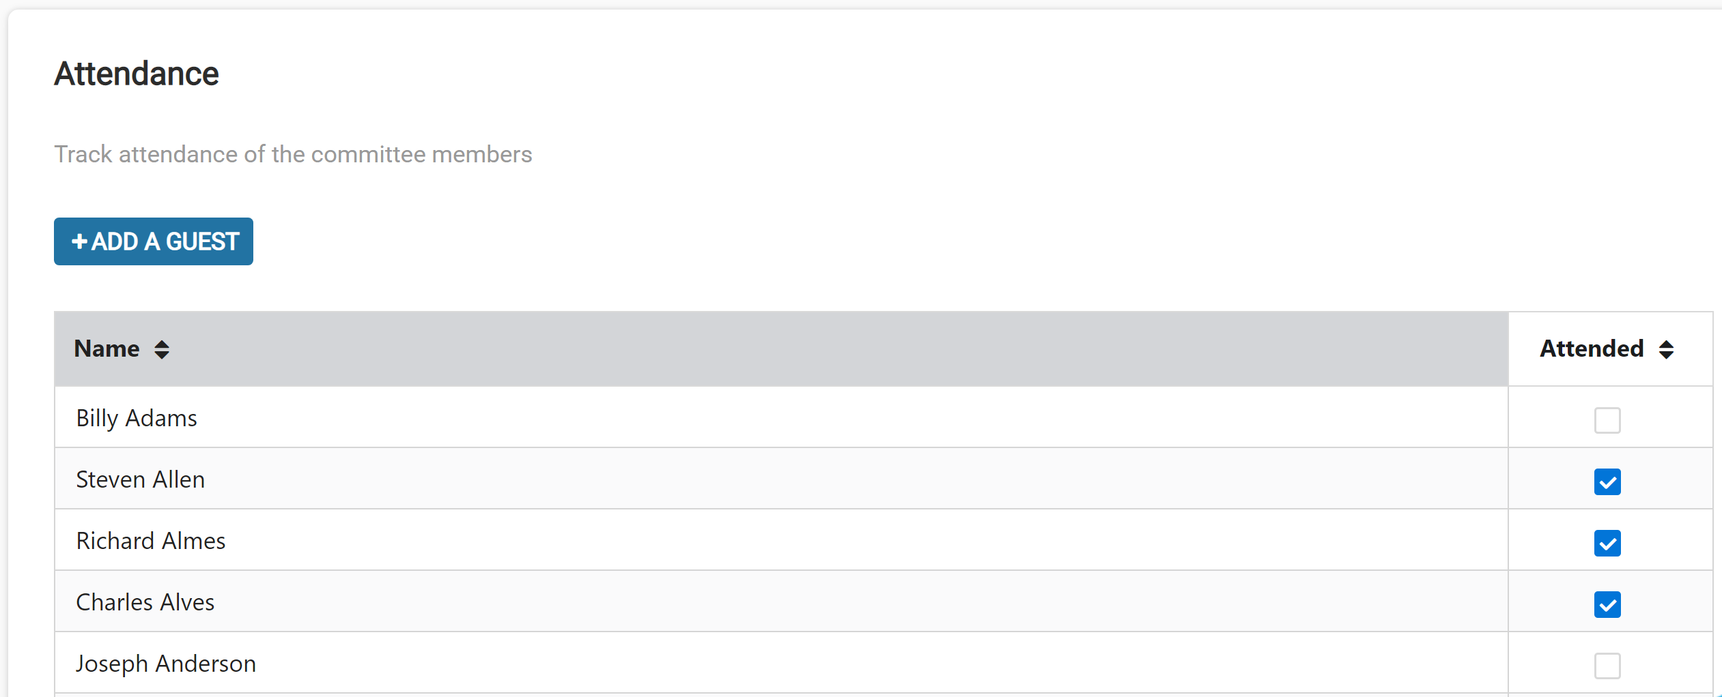Uncheck Steven Allen's Attended checkbox
This screenshot has height=697, width=1722.
(x=1607, y=481)
